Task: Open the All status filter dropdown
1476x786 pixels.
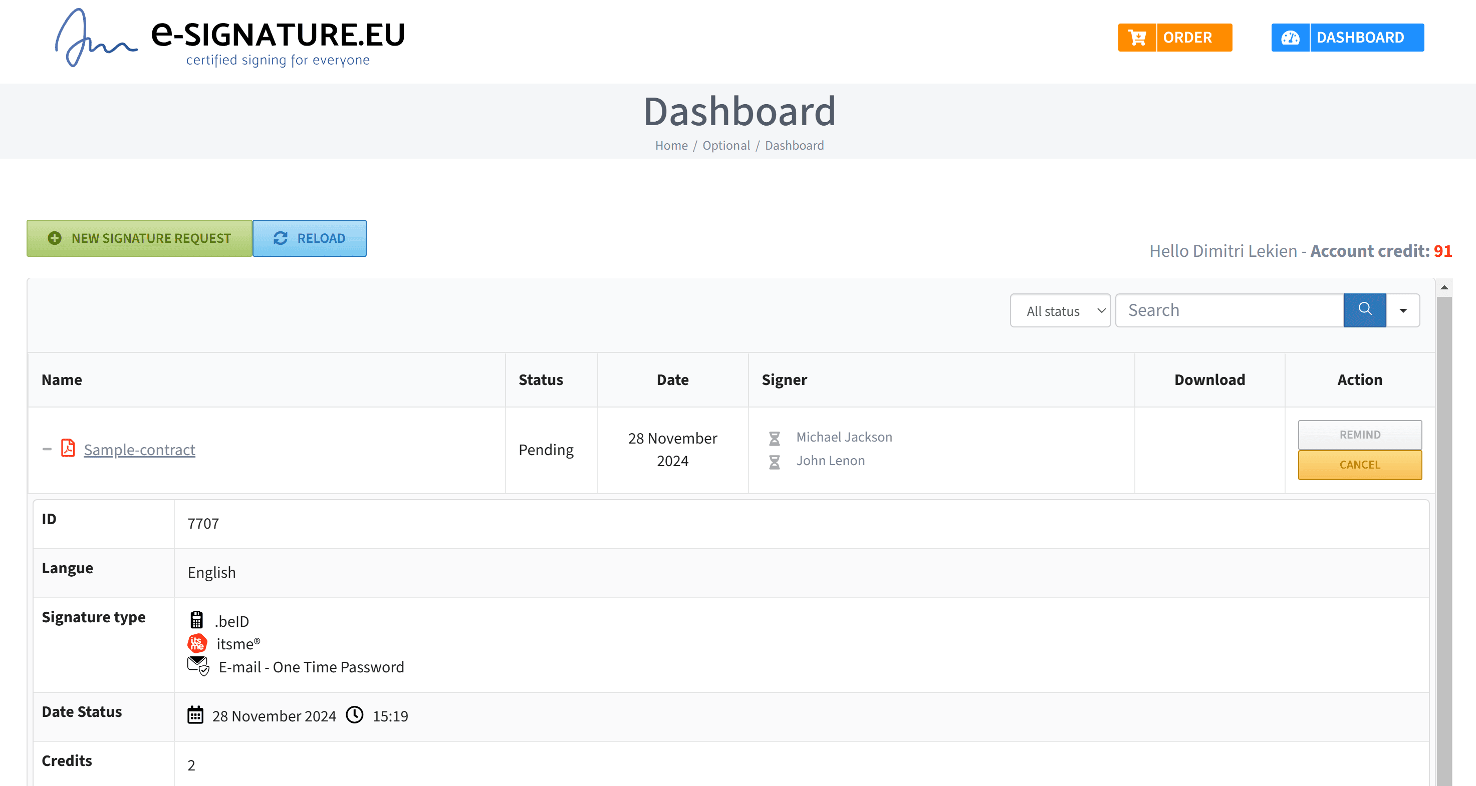Action: (1060, 311)
